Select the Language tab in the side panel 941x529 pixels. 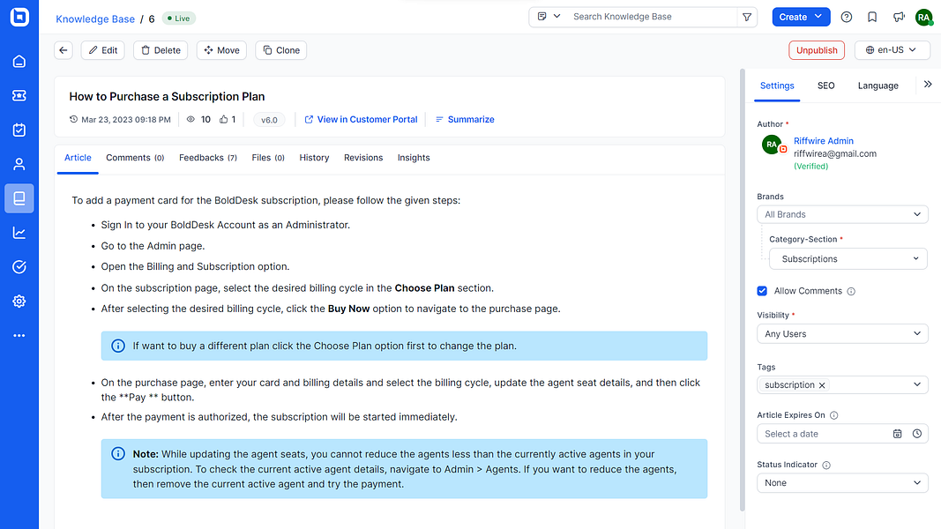pyautogui.click(x=878, y=86)
